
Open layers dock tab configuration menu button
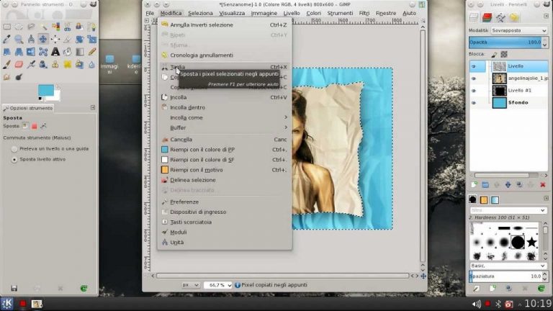pyautogui.click(x=546, y=17)
